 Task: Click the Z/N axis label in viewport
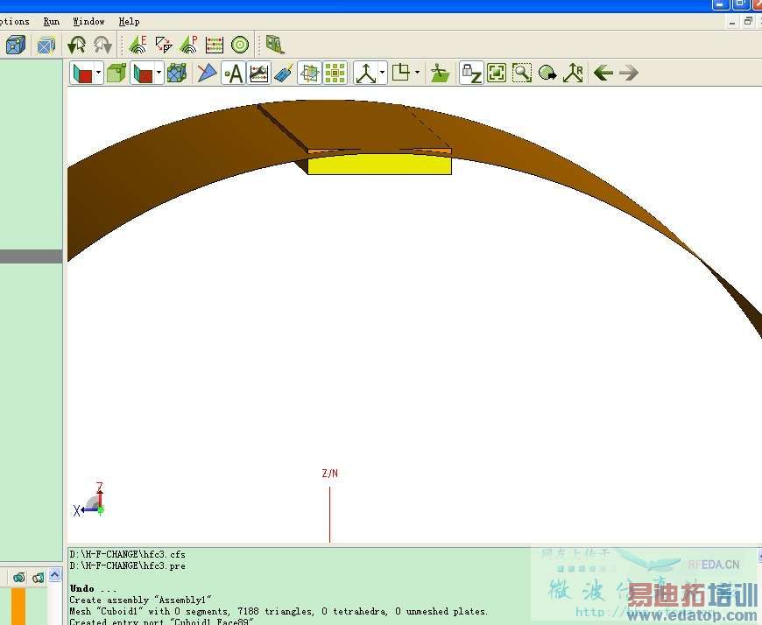pos(330,473)
